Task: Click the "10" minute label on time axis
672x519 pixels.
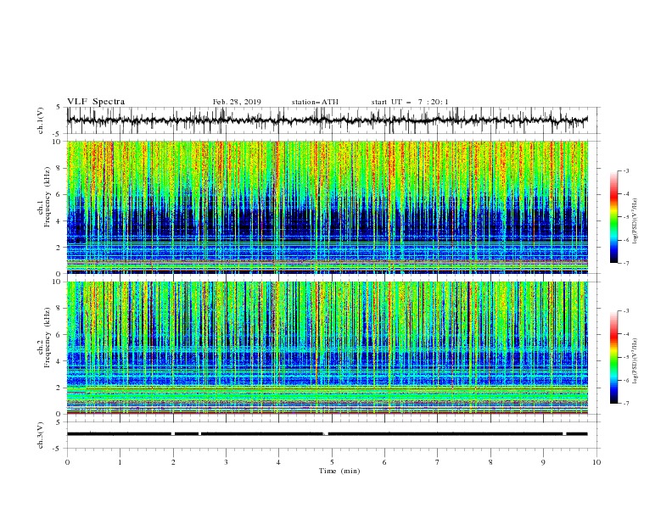Action: pyautogui.click(x=596, y=462)
